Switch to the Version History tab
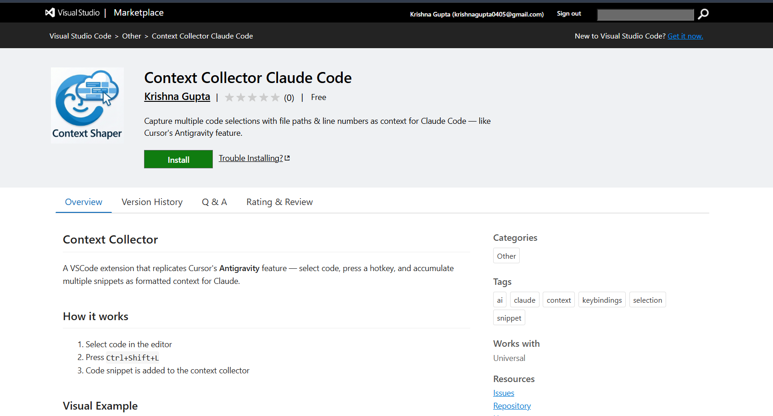The image size is (773, 416). 152,202
